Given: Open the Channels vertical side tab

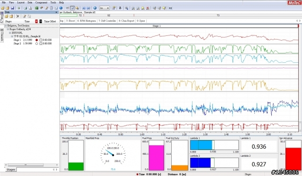Looking at the screenshot, I should (2, 35).
